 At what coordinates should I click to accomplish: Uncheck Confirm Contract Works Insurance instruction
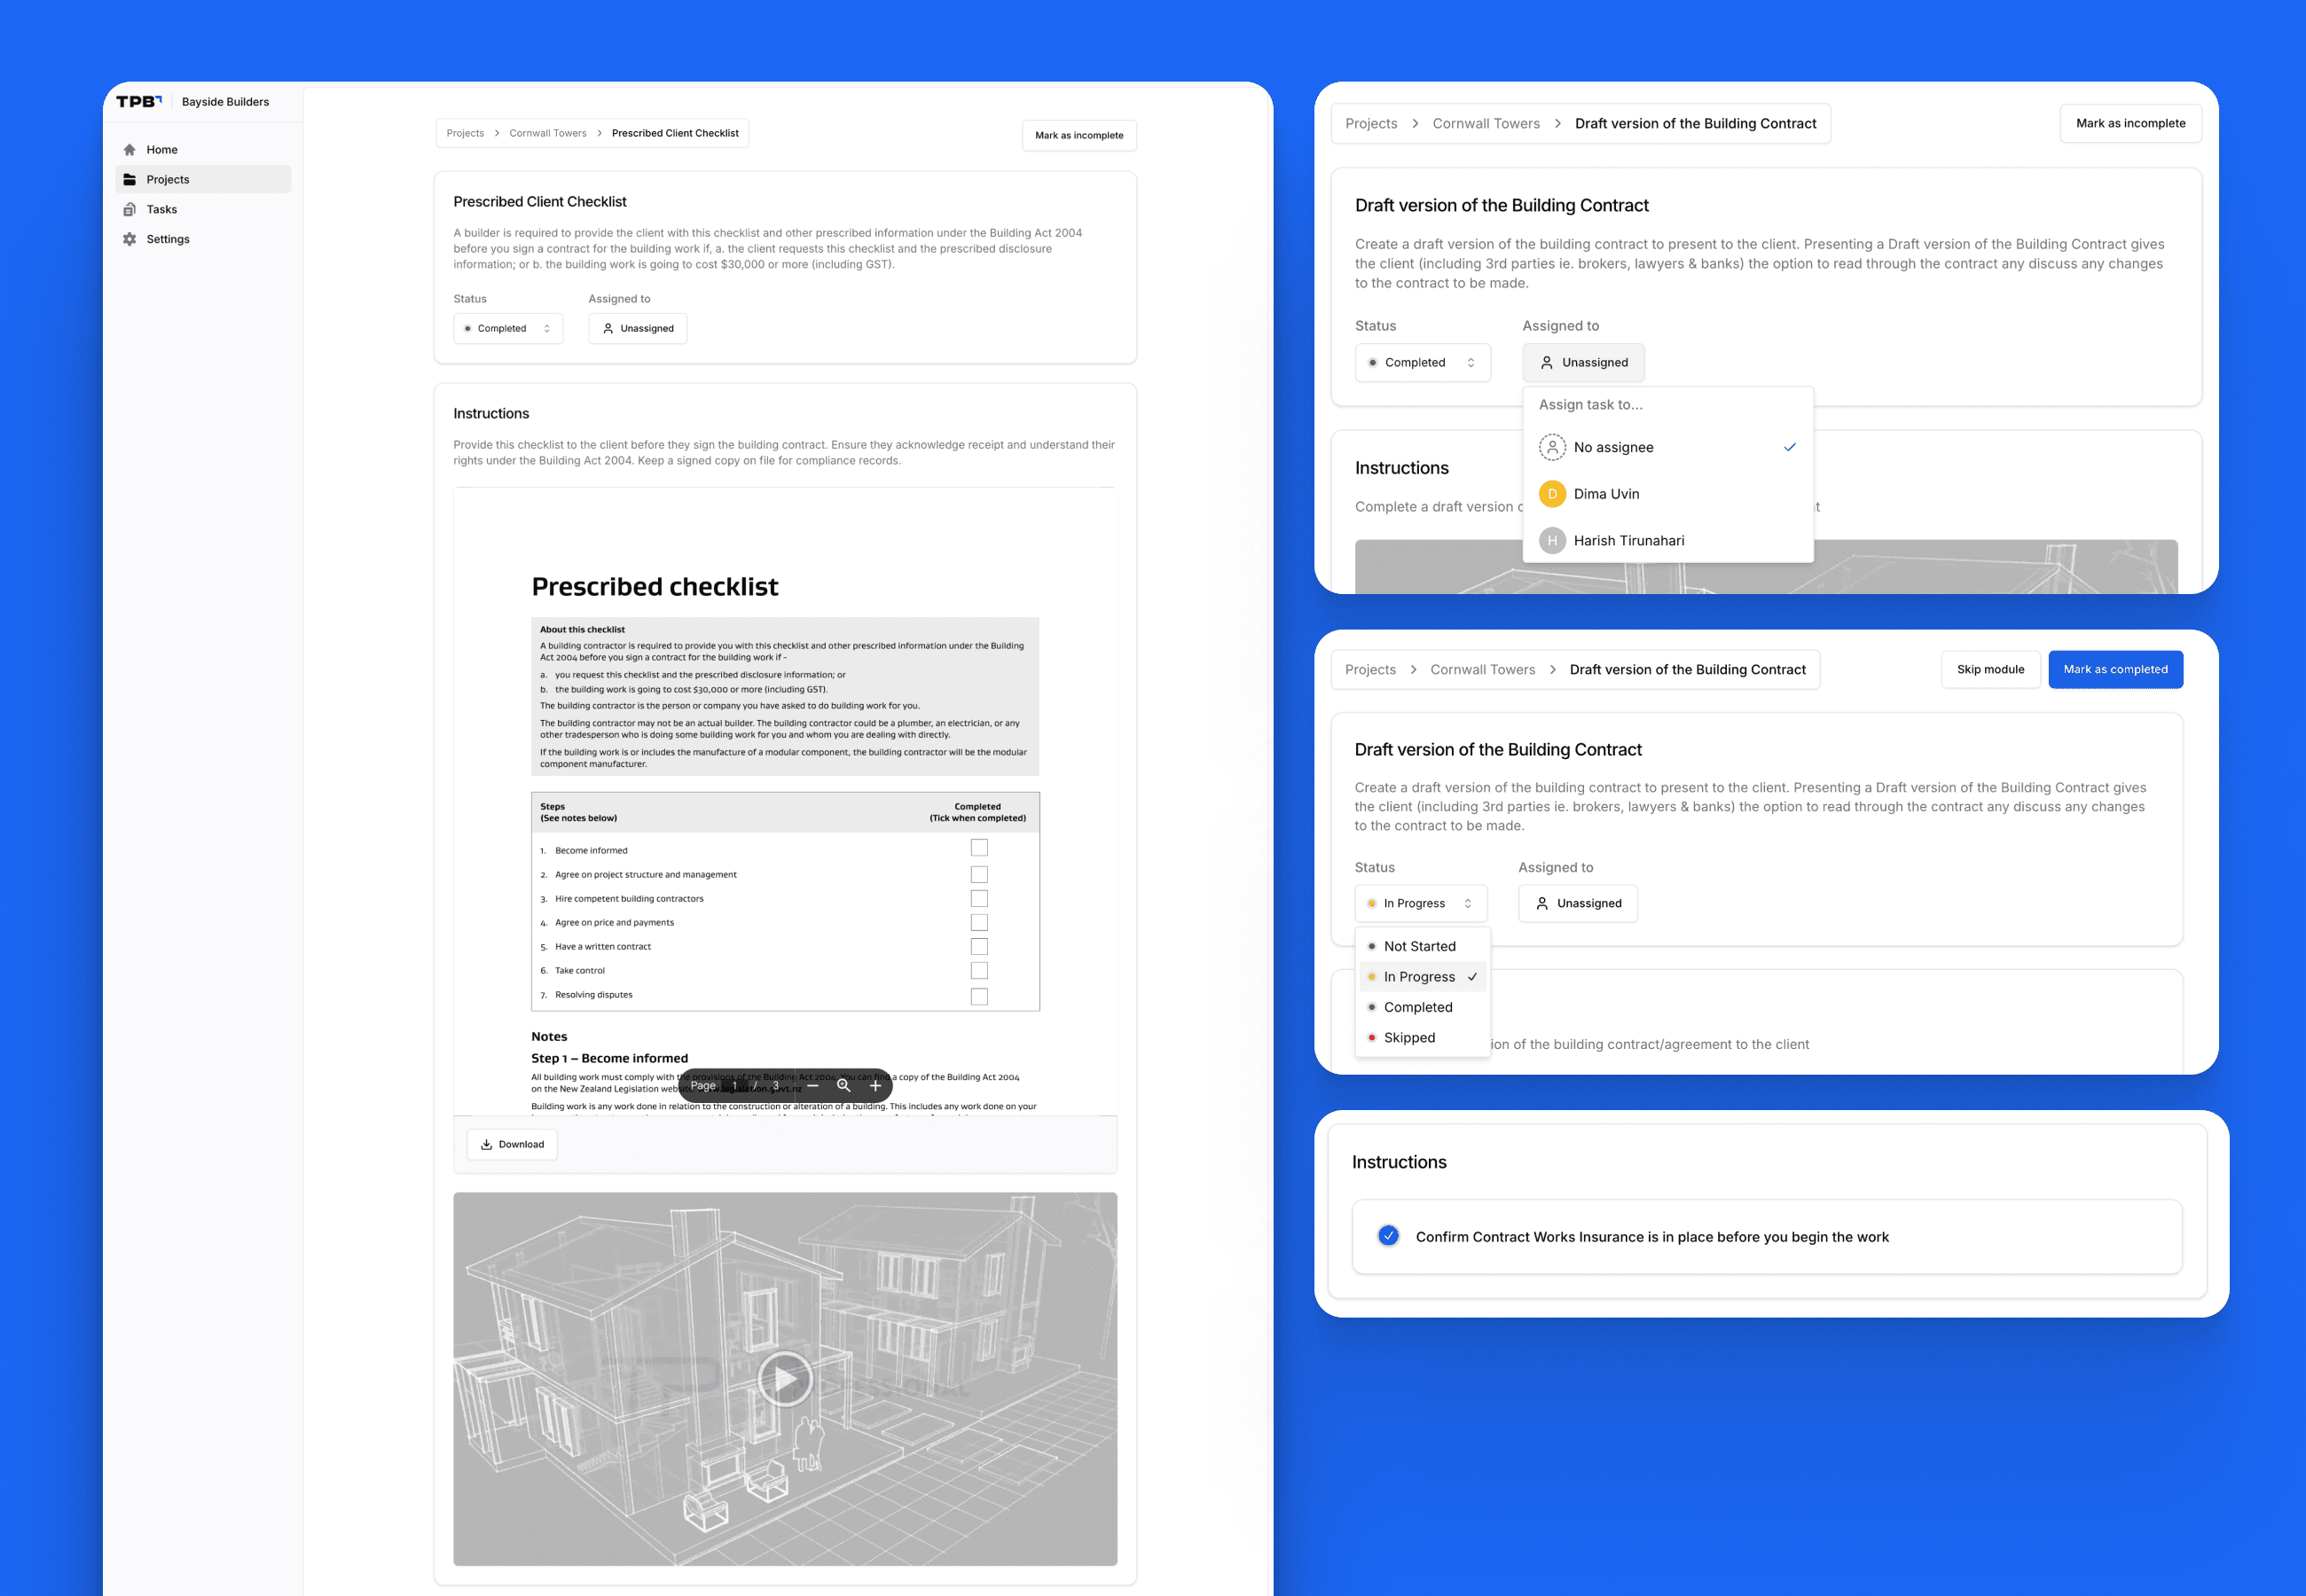[x=1388, y=1236]
